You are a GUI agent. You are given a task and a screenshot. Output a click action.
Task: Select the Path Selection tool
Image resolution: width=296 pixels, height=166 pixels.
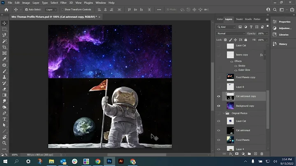pos(5,125)
